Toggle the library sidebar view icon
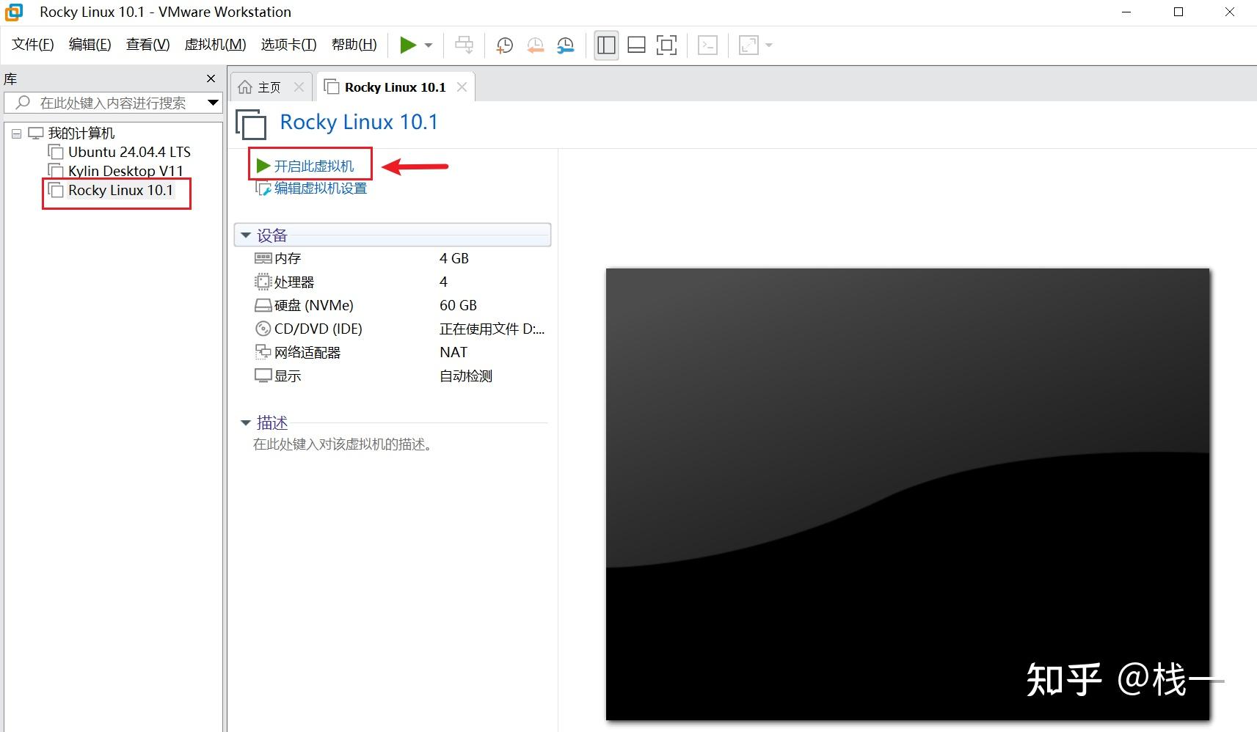The image size is (1257, 732). tap(606, 45)
